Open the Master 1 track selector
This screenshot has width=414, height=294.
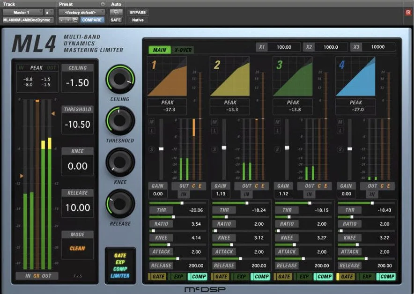[x=22, y=12]
